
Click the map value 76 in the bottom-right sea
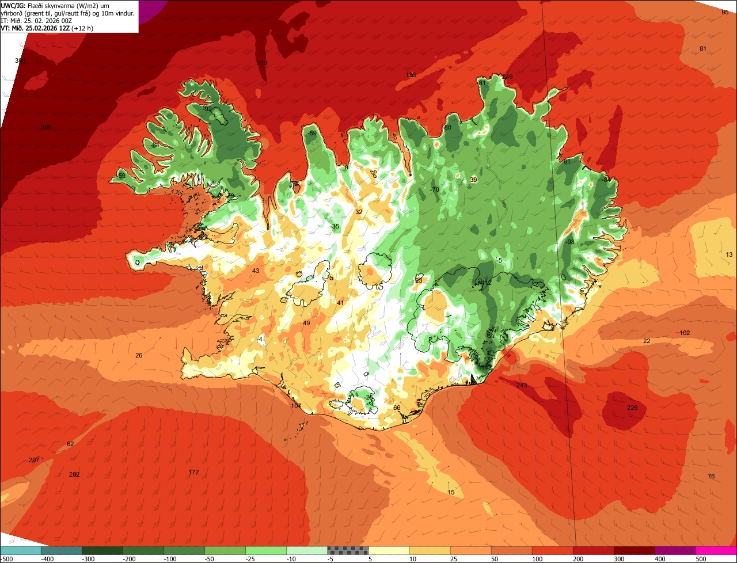click(x=711, y=476)
